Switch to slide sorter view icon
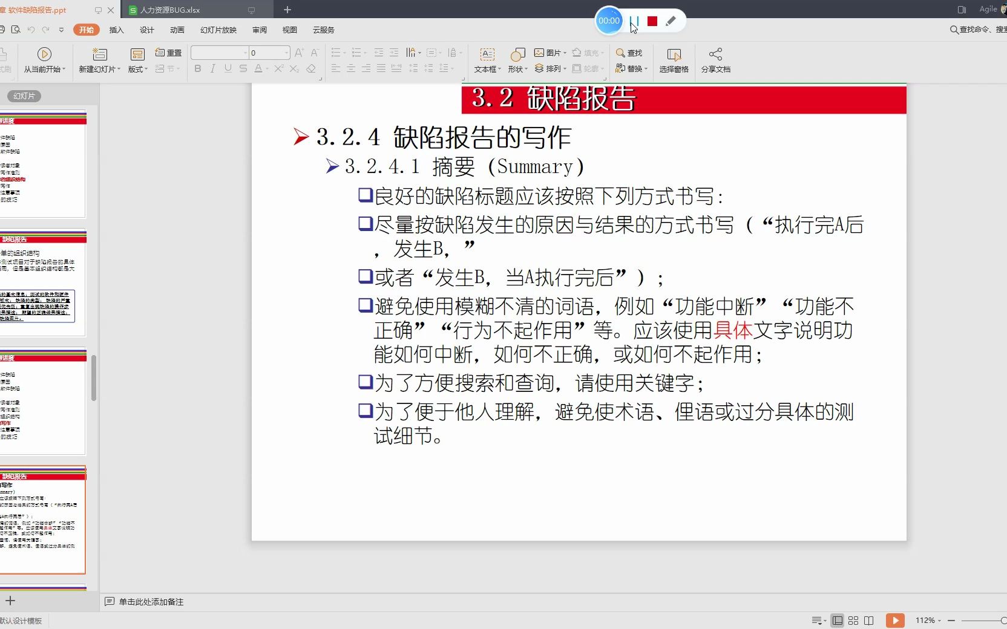This screenshot has width=1007, height=629. tap(853, 621)
